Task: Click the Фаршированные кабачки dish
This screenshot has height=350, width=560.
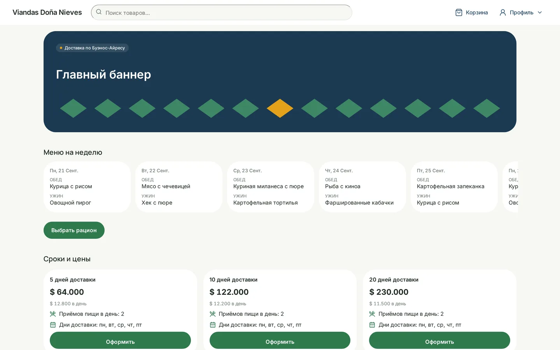Action: (x=359, y=203)
